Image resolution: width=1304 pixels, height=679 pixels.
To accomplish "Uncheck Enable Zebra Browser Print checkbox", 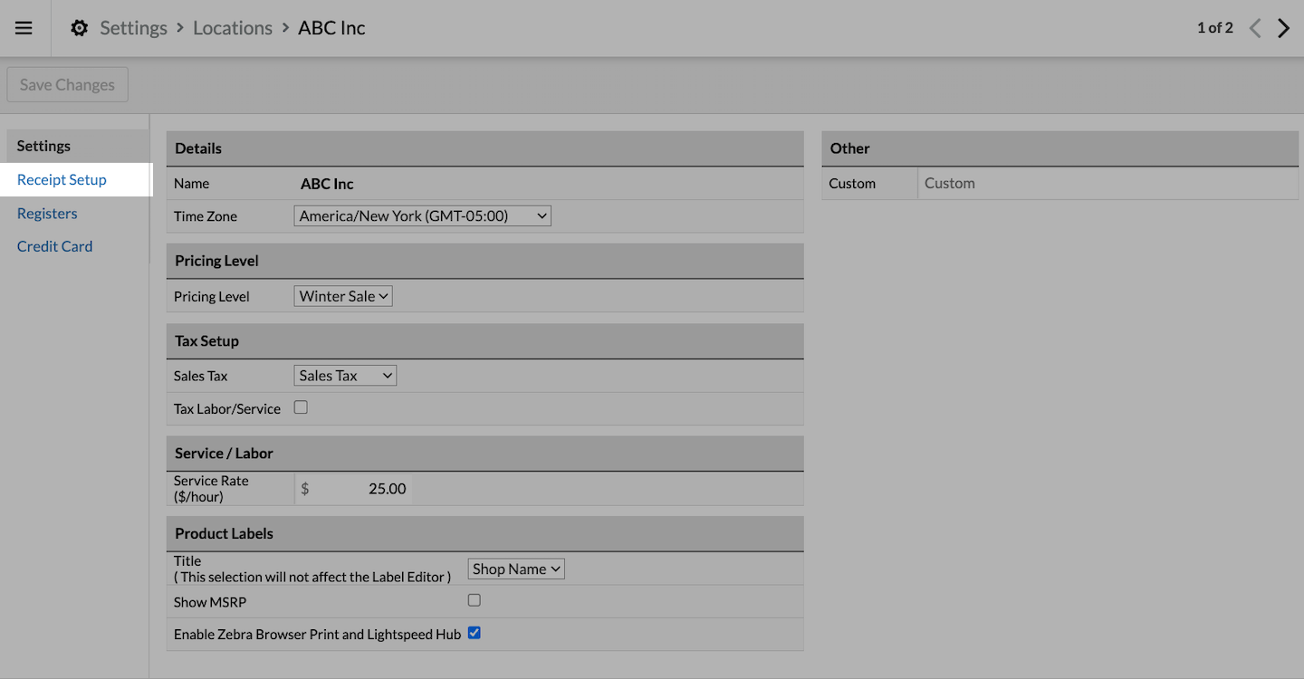I will pos(474,634).
